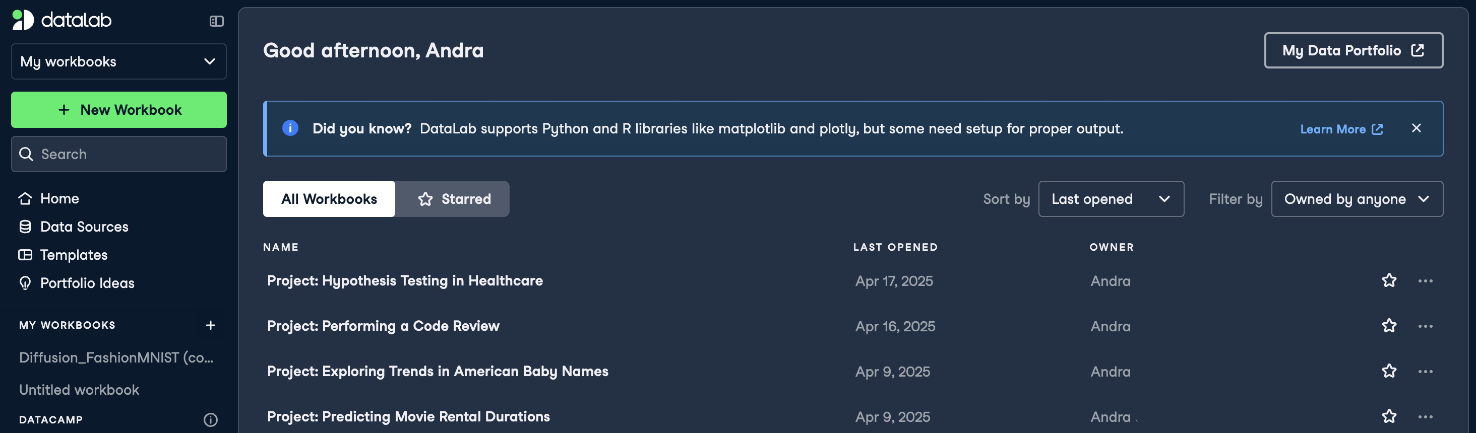Click the DataLab logo

(62, 20)
